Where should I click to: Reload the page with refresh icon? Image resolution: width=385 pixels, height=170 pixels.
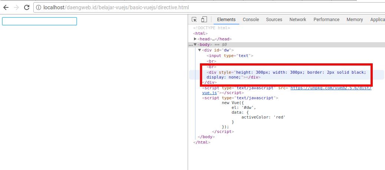point(27,7)
